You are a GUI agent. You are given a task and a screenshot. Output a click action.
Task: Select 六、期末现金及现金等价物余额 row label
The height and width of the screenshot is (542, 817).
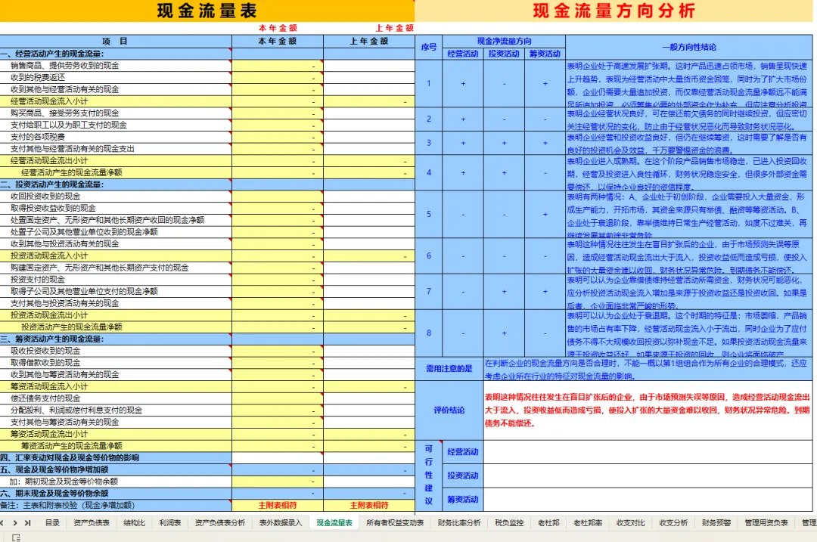point(116,493)
